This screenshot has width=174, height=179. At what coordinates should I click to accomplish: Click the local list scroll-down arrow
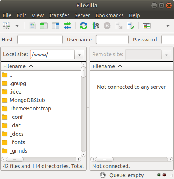tap(83, 154)
